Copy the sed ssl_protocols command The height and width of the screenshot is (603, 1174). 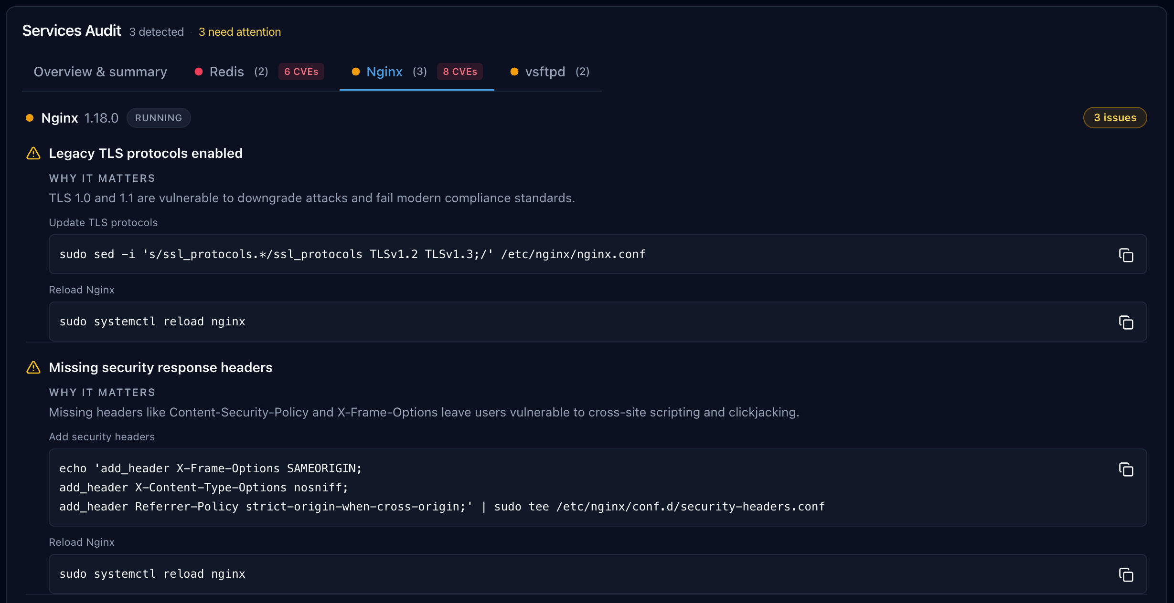(1126, 255)
